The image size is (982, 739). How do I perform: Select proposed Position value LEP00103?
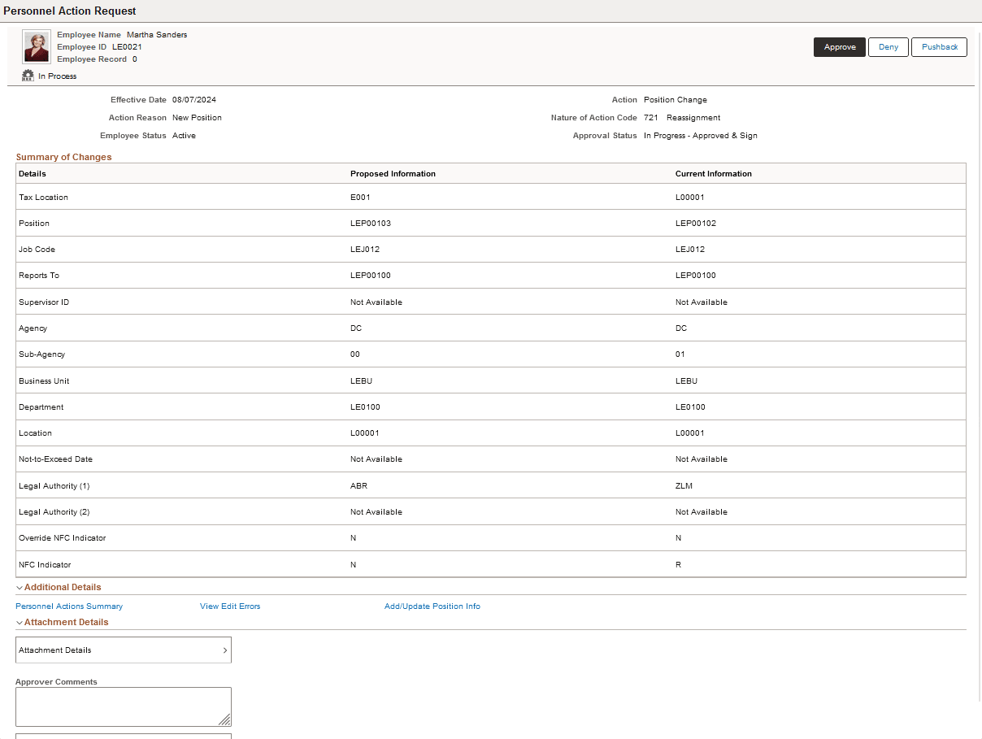pos(371,223)
